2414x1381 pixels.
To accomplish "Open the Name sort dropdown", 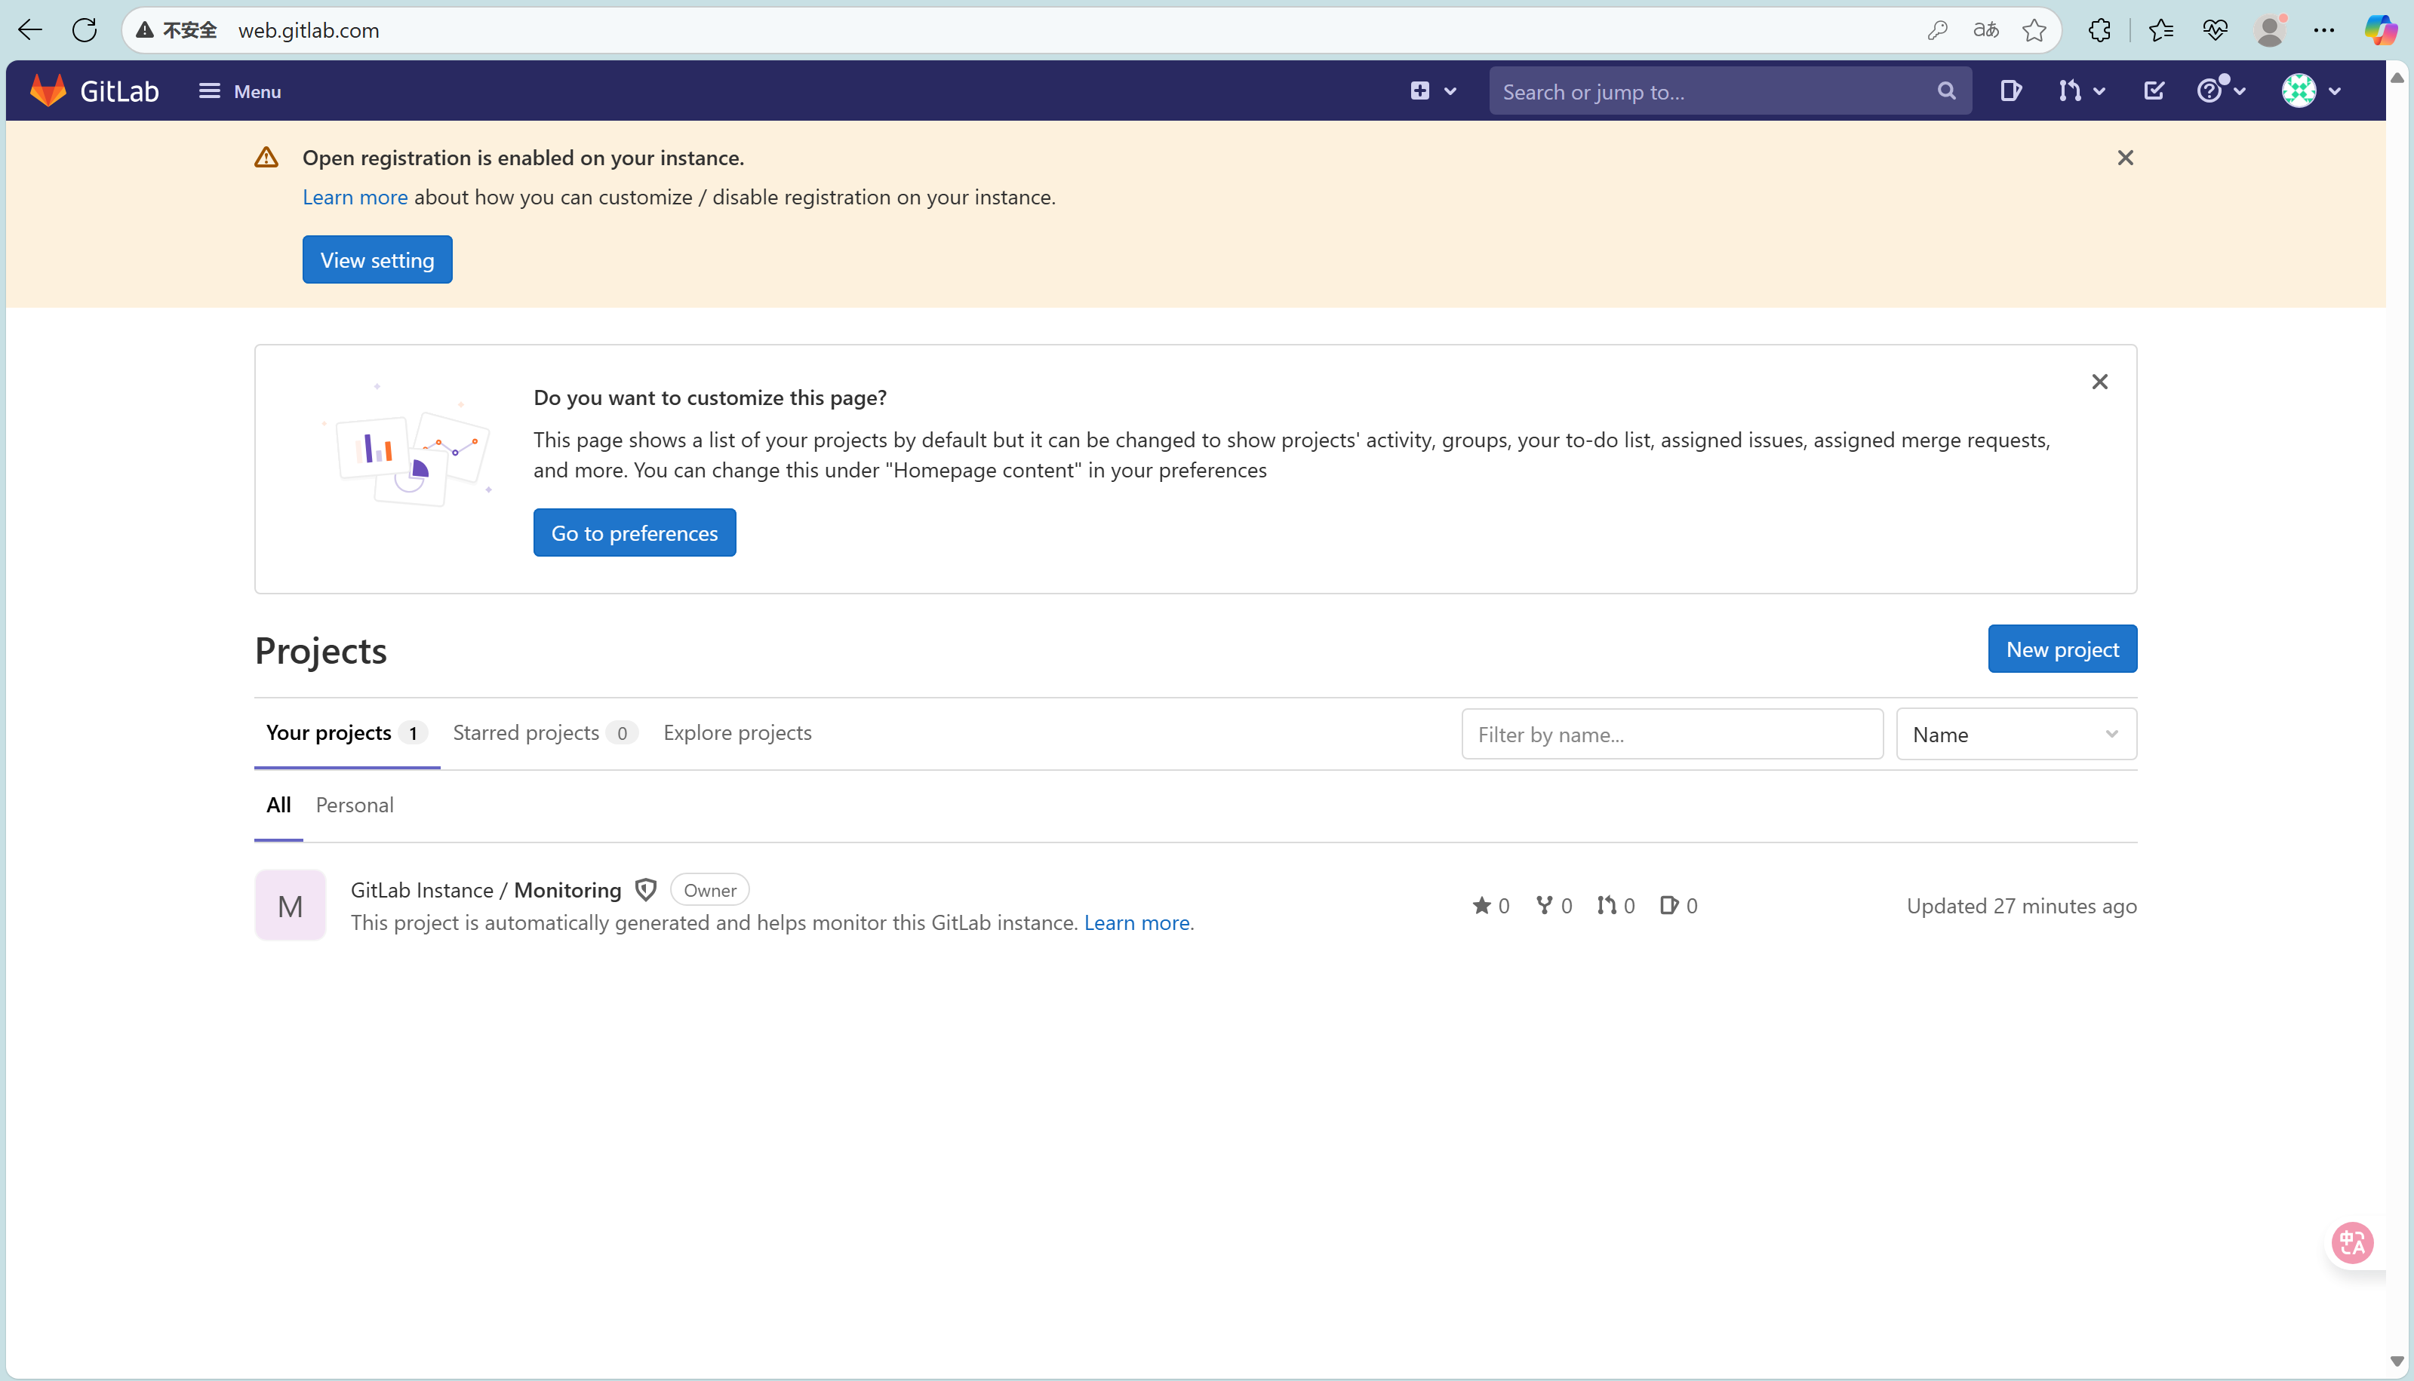I will click(x=2016, y=734).
